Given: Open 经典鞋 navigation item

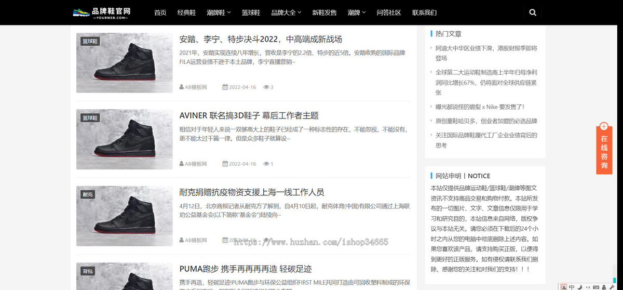Looking at the screenshot, I should [x=186, y=12].
